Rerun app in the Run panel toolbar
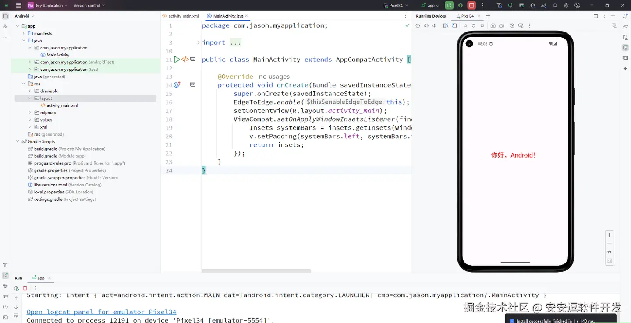Image resolution: width=631 pixels, height=323 pixels. [16, 288]
